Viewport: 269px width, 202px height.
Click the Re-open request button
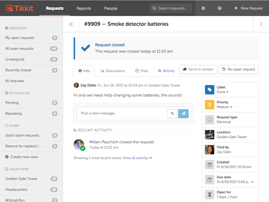tap(239, 70)
